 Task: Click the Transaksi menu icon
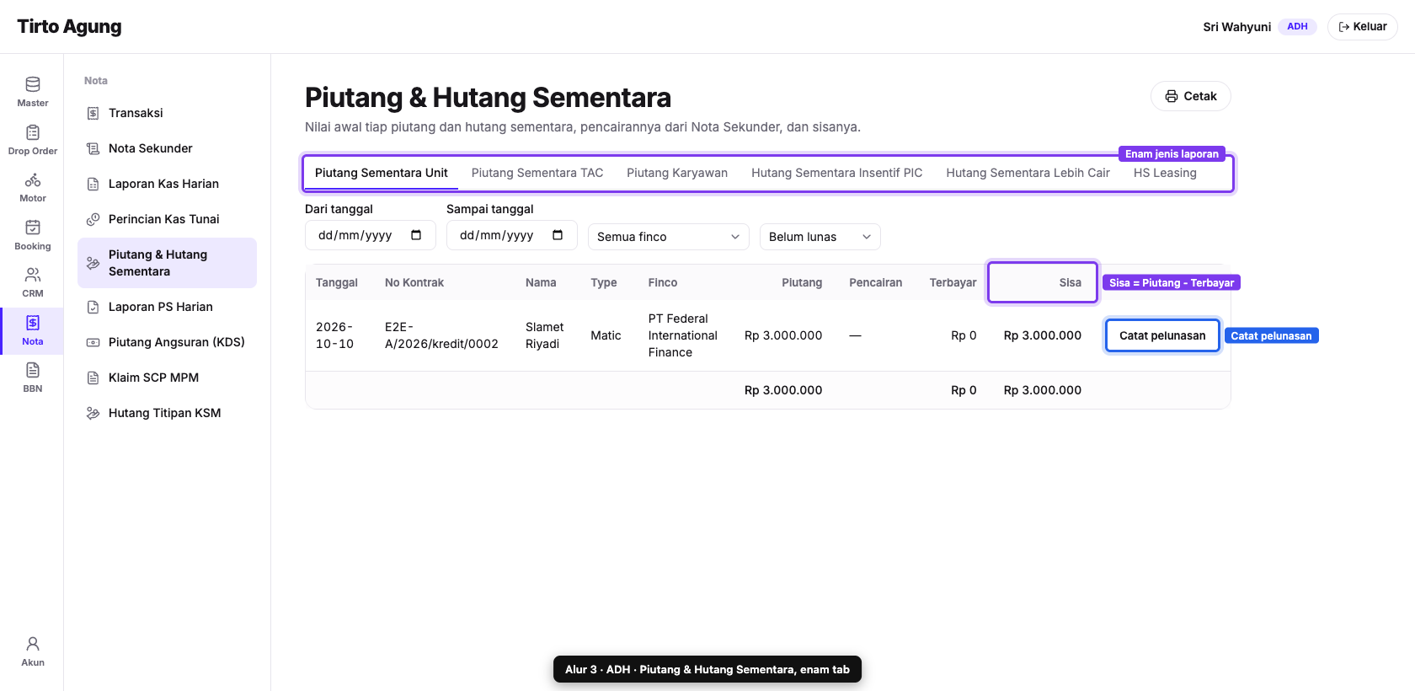click(93, 113)
